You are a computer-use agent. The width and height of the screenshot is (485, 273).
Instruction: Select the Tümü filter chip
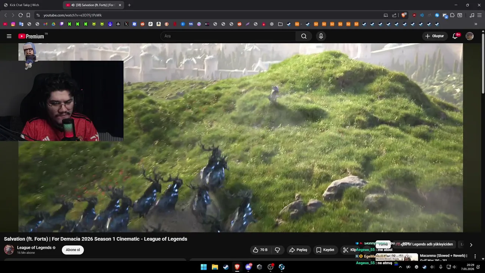(x=383, y=244)
